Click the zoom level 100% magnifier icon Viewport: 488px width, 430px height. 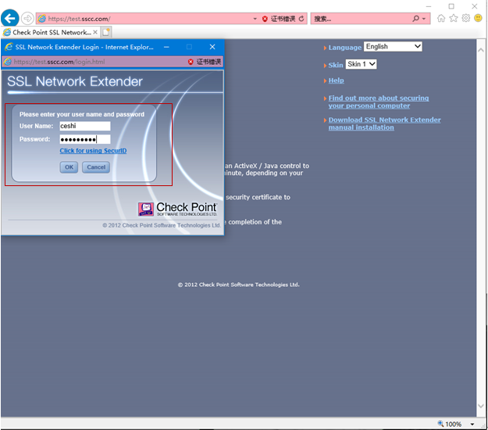click(x=440, y=424)
